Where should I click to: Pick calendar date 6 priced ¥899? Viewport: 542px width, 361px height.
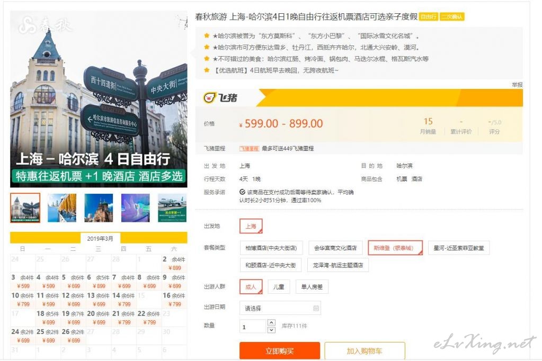99,282
